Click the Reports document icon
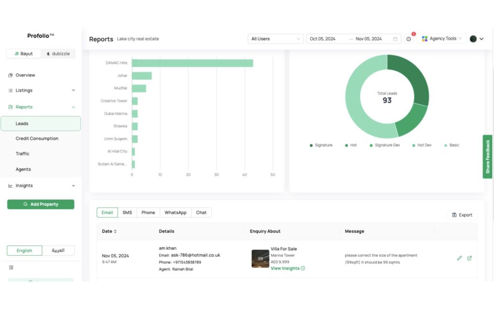Image resolution: width=494 pixels, height=309 pixels. click(x=11, y=107)
